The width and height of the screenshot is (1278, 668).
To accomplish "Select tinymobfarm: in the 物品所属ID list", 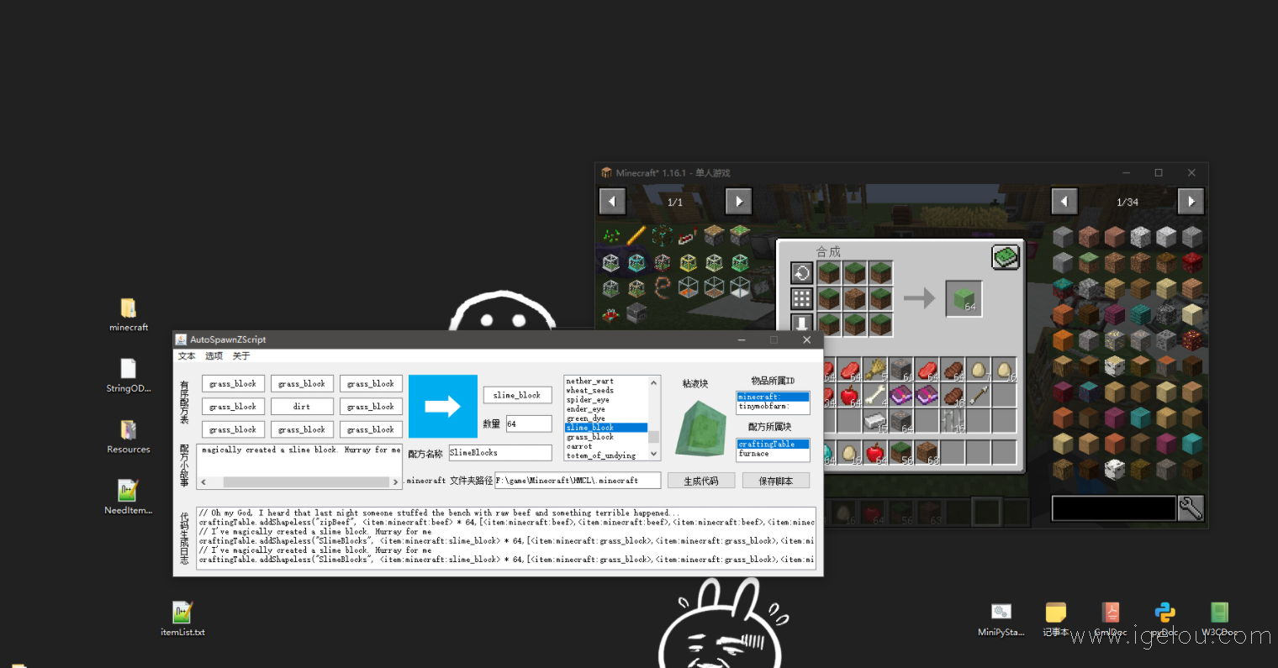I will click(x=773, y=406).
